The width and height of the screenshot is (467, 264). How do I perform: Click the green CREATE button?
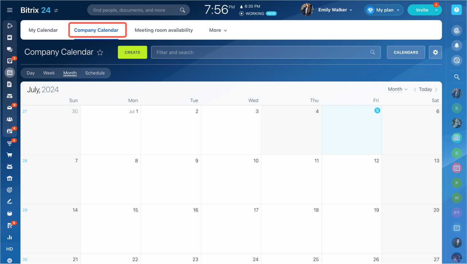pos(132,52)
